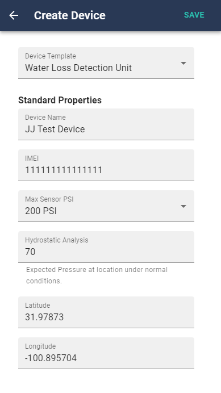
Task: Edit the Hydrostatic Analysis value 70
Action: click(30, 252)
